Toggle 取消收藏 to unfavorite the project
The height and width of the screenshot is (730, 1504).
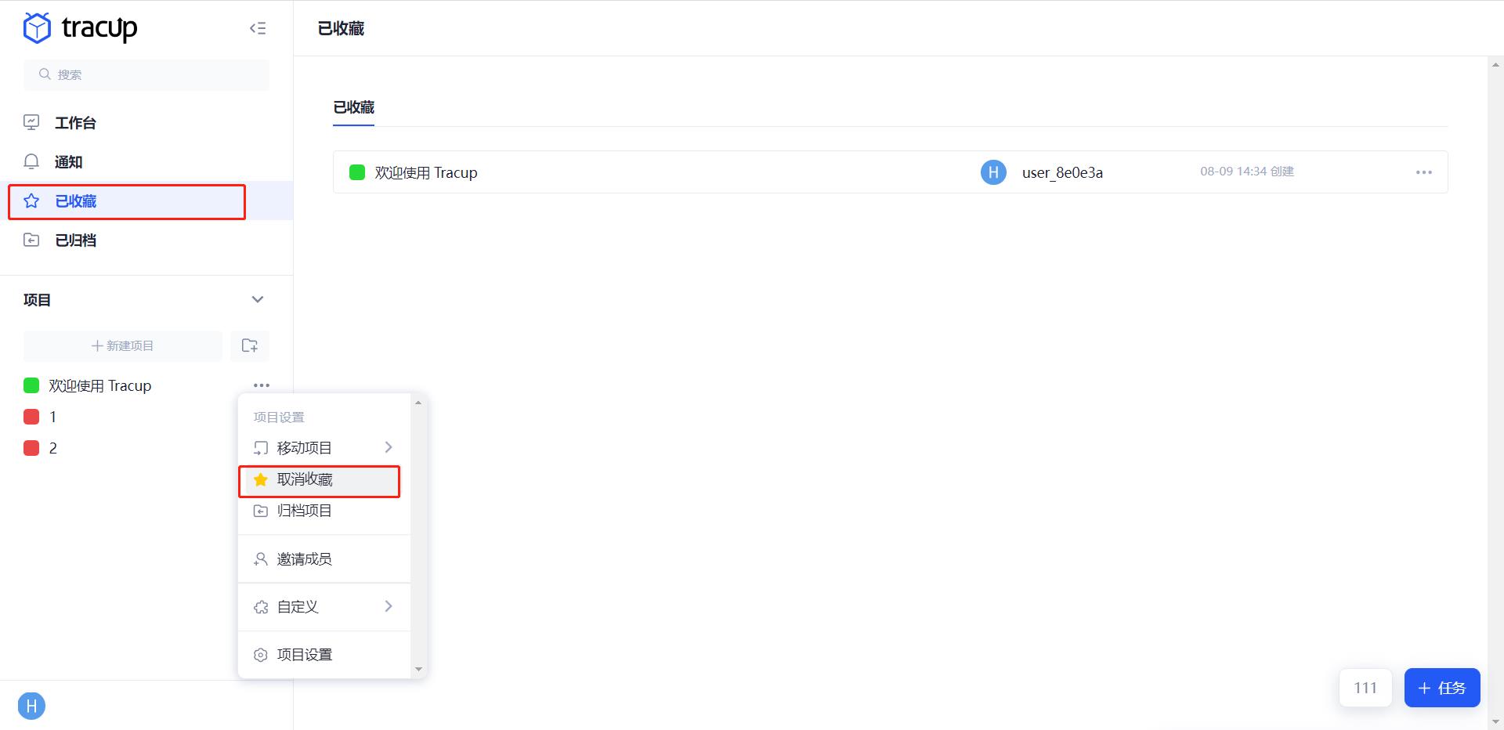pyautogui.click(x=305, y=479)
